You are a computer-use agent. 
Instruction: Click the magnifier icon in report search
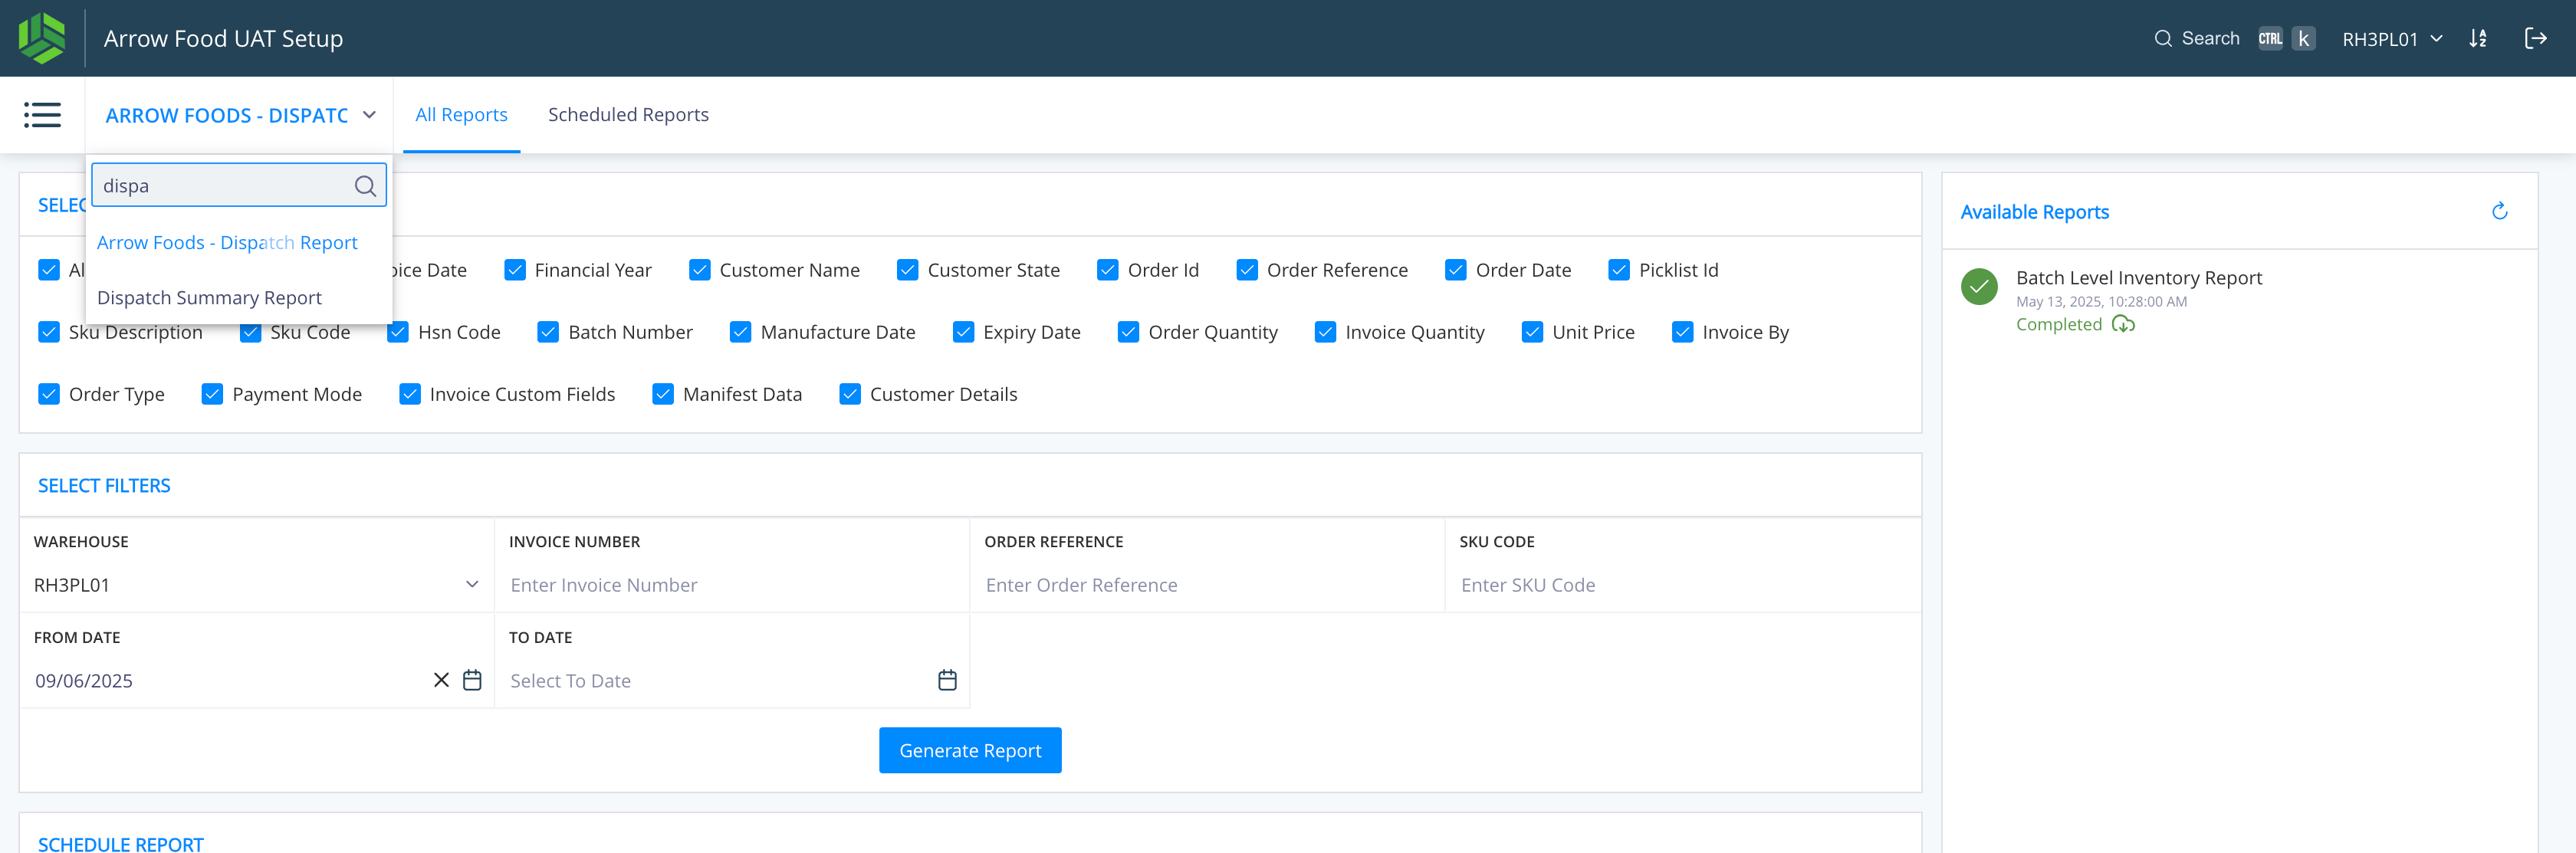coord(365,186)
